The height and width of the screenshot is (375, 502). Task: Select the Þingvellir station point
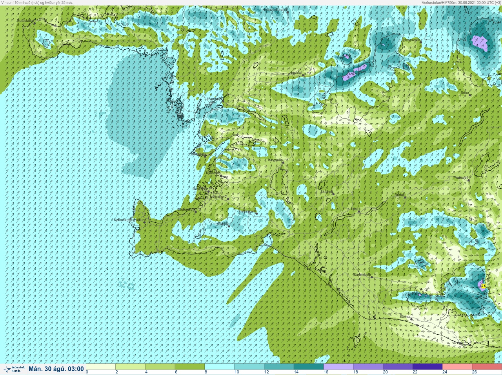283,162
